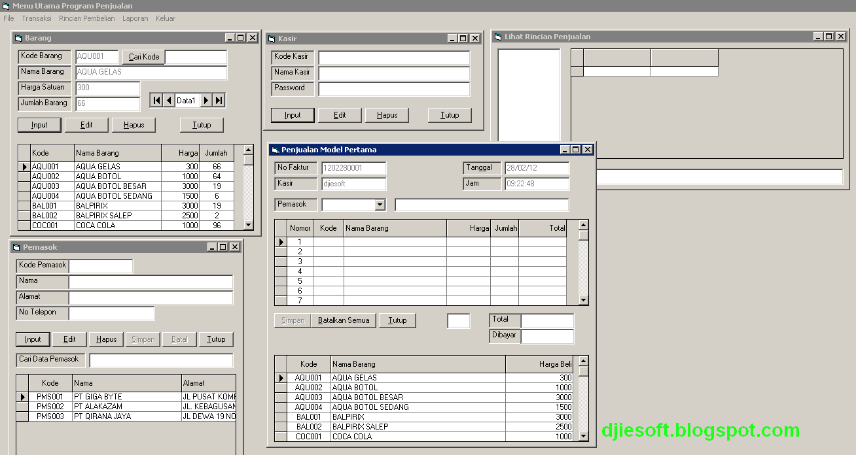Open the Pemasok dropdown in Penjualan window
Viewport: 856px width, 455px height.
click(x=380, y=205)
